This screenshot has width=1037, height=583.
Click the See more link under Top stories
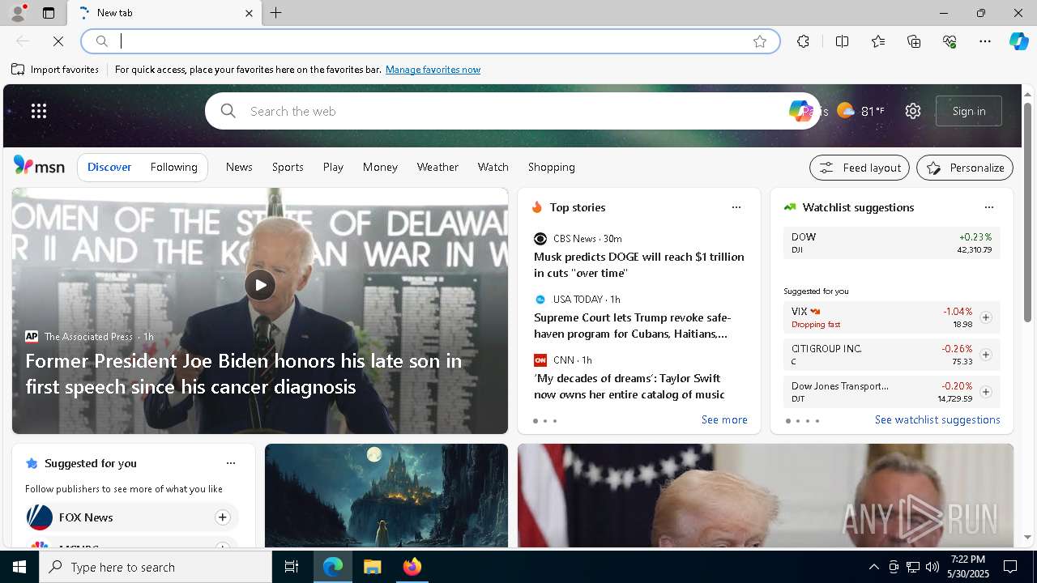[x=724, y=419]
